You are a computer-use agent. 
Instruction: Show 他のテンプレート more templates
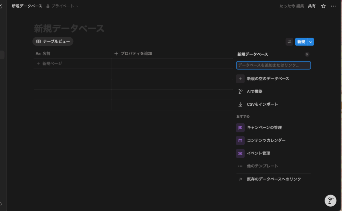pos(262,166)
